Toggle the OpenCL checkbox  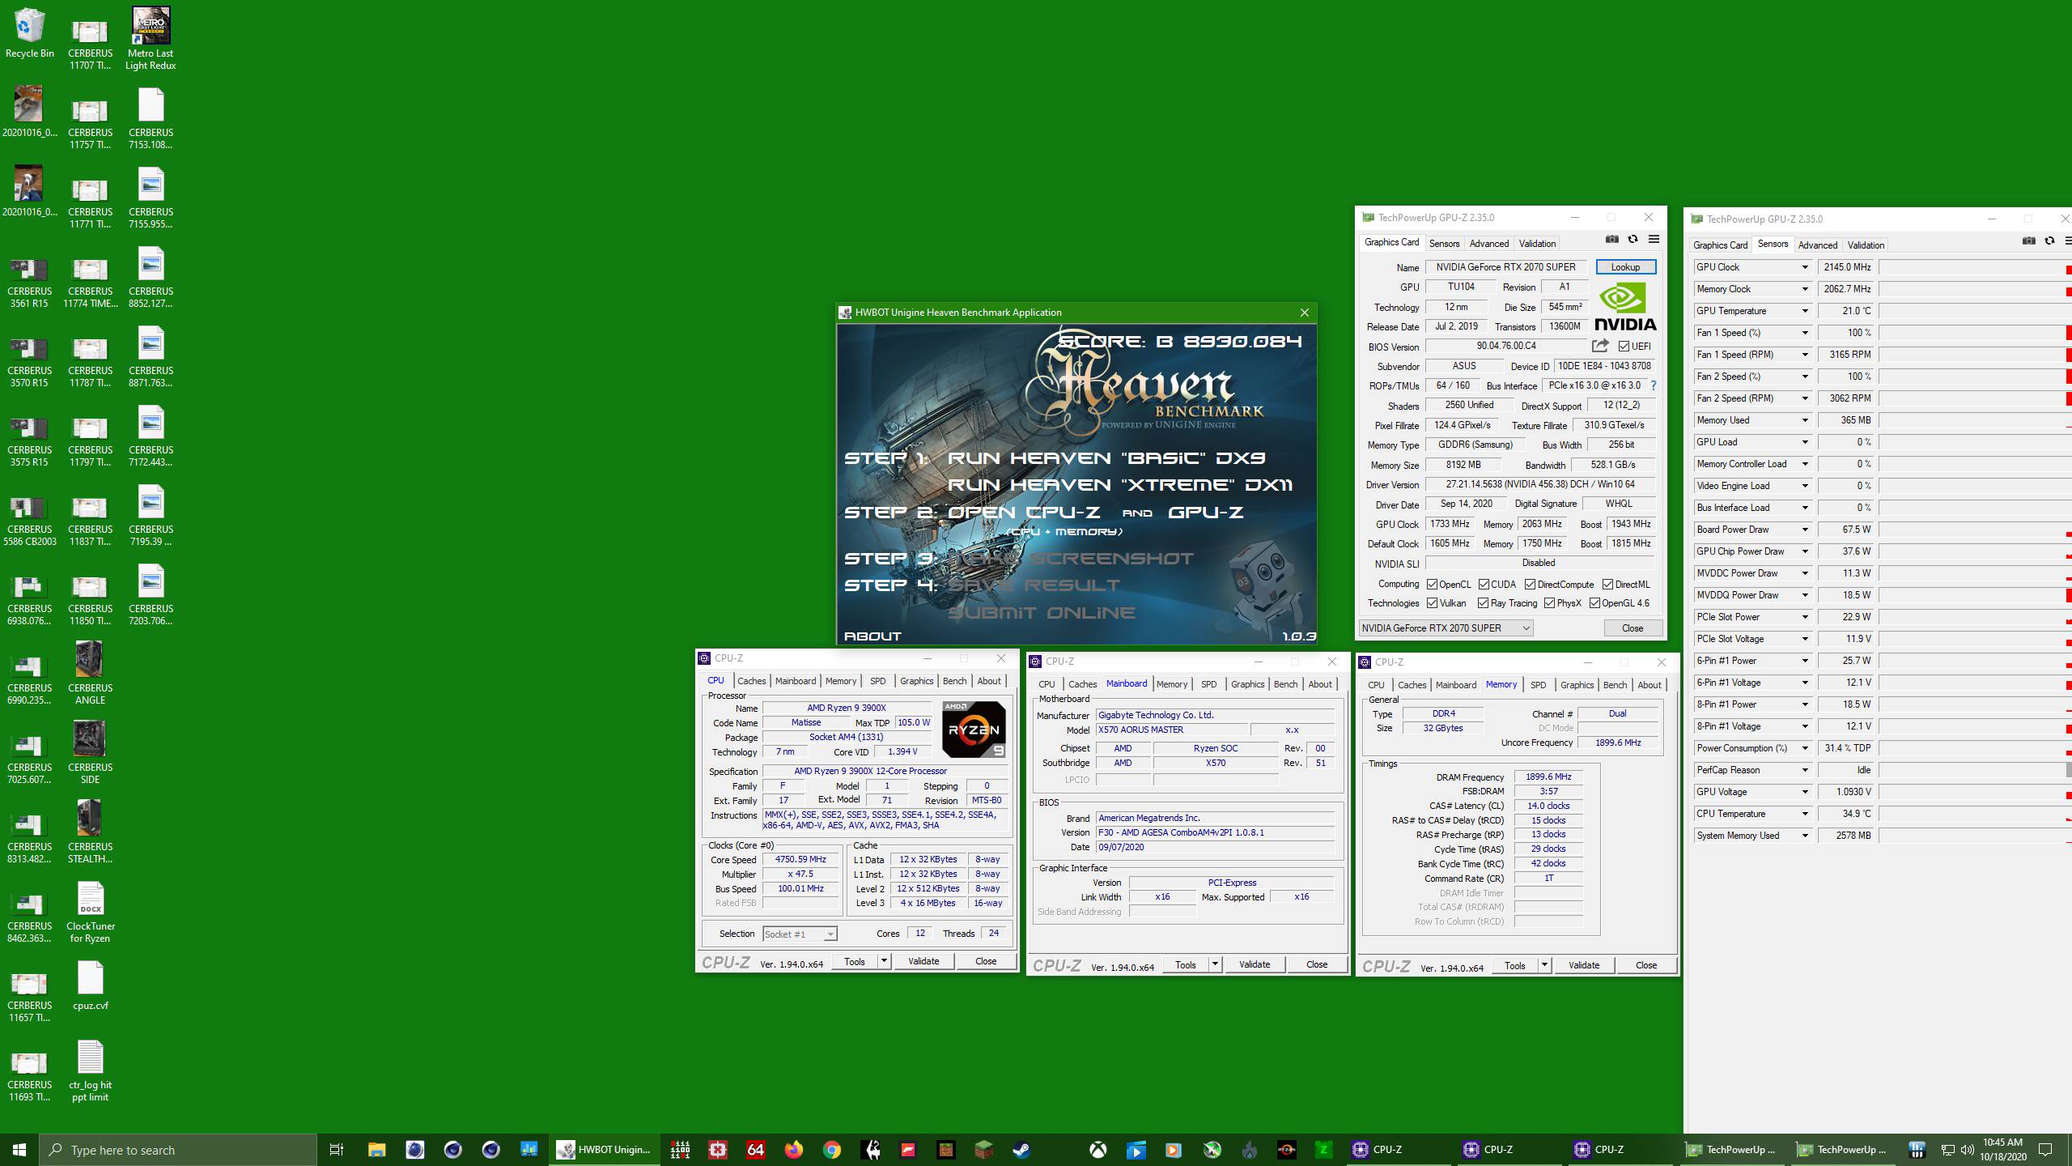[x=1433, y=584]
